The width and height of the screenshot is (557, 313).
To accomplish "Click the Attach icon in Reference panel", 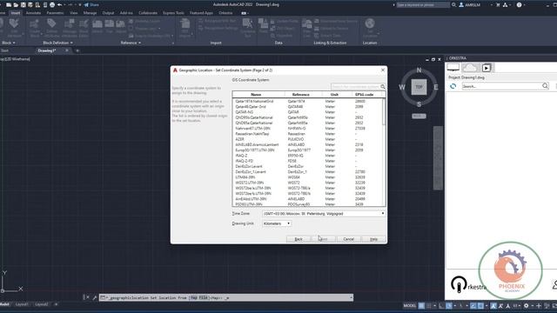I will (x=97, y=24).
